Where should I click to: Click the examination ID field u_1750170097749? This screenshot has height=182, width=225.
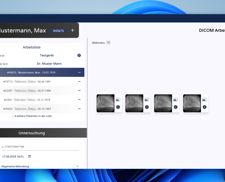click(40, 147)
